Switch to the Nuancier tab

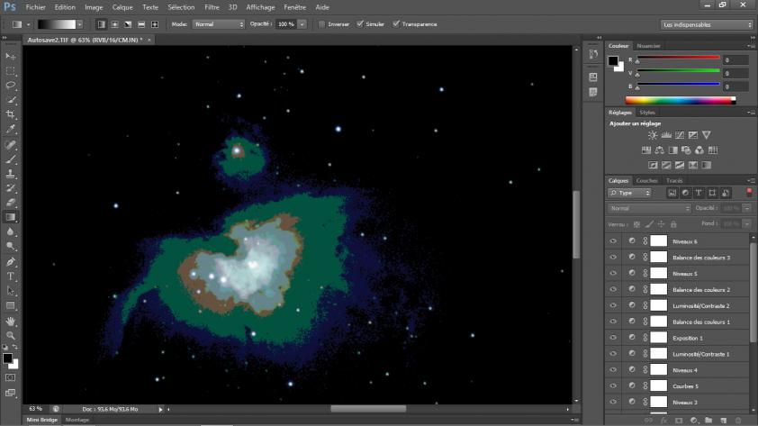tap(649, 46)
